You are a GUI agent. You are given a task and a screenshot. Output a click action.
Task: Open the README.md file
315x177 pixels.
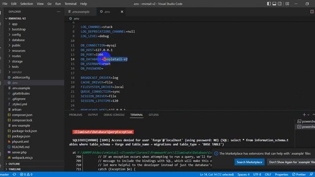pyautogui.click(x=21, y=147)
